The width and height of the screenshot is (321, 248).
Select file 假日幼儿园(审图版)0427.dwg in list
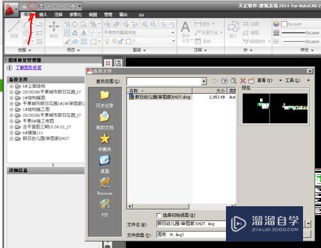159,97
